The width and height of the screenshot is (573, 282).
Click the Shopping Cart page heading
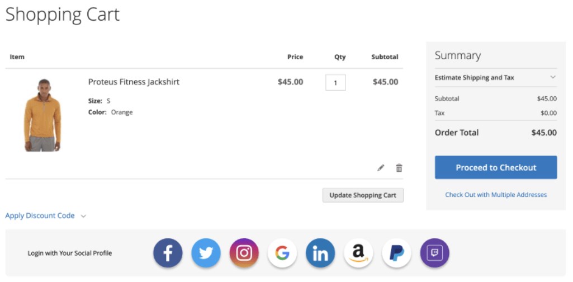pos(63,15)
